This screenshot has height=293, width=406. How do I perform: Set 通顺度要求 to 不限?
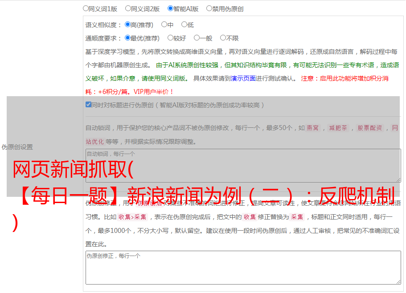[x=223, y=38]
